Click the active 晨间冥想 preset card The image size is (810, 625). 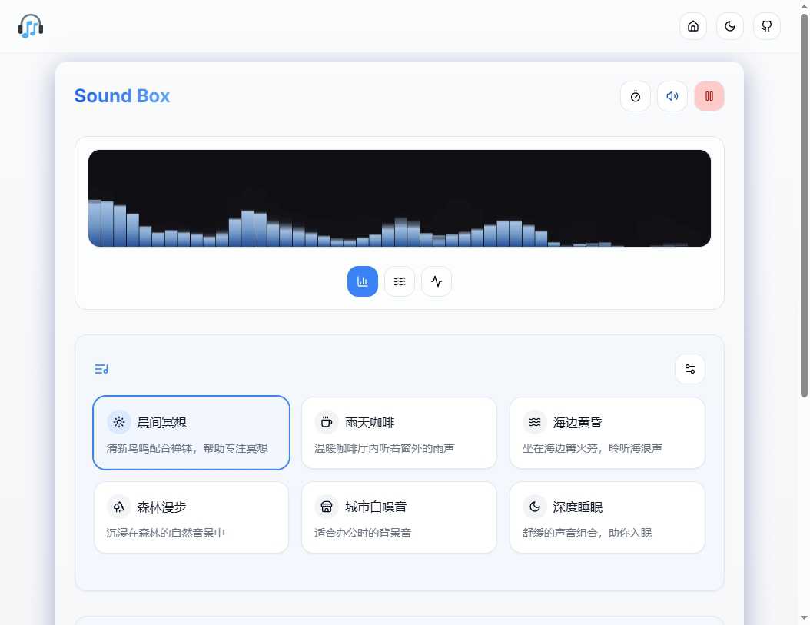(191, 432)
